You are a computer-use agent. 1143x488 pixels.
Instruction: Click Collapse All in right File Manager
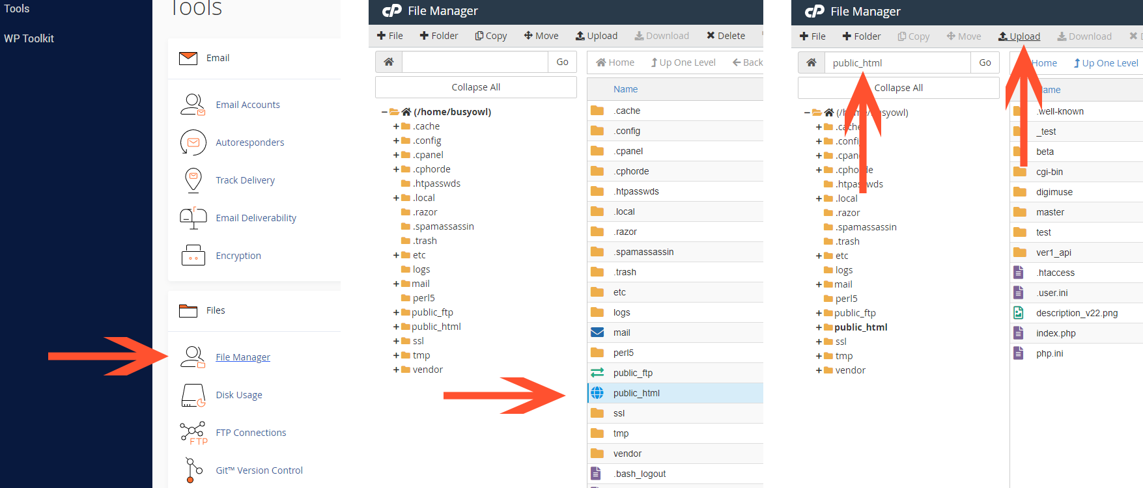(899, 88)
